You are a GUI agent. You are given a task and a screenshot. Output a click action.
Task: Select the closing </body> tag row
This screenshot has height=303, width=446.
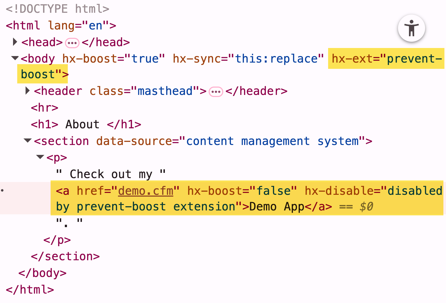pos(43,273)
